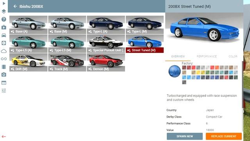Go back using arrow beside Ibishu 200BX
Image resolution: width=250 pixels, height=141 pixels.
[x=15, y=6]
